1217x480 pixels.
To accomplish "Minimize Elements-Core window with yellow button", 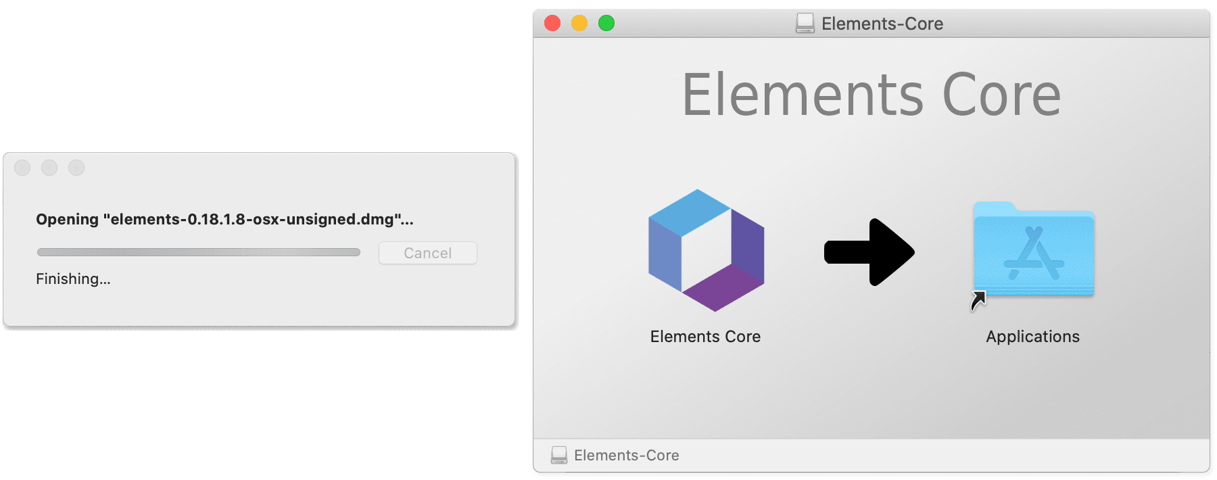I will pyautogui.click(x=579, y=23).
